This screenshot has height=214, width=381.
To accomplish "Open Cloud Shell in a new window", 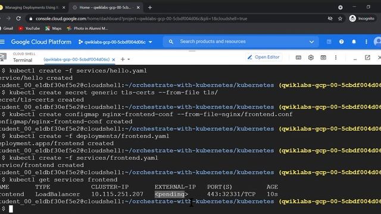I will [367, 58].
